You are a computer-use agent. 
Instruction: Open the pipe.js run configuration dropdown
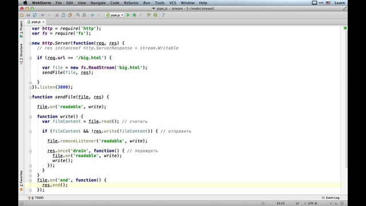[114, 15]
